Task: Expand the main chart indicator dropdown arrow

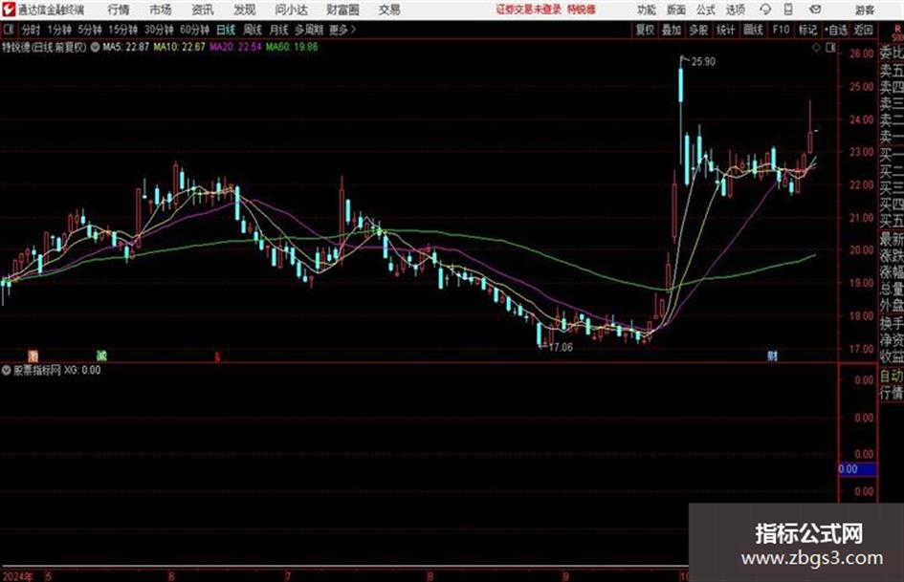Action: click(x=95, y=47)
